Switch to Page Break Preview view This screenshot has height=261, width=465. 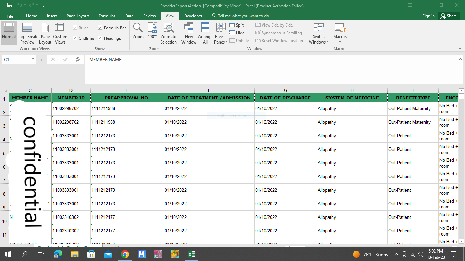click(x=27, y=33)
